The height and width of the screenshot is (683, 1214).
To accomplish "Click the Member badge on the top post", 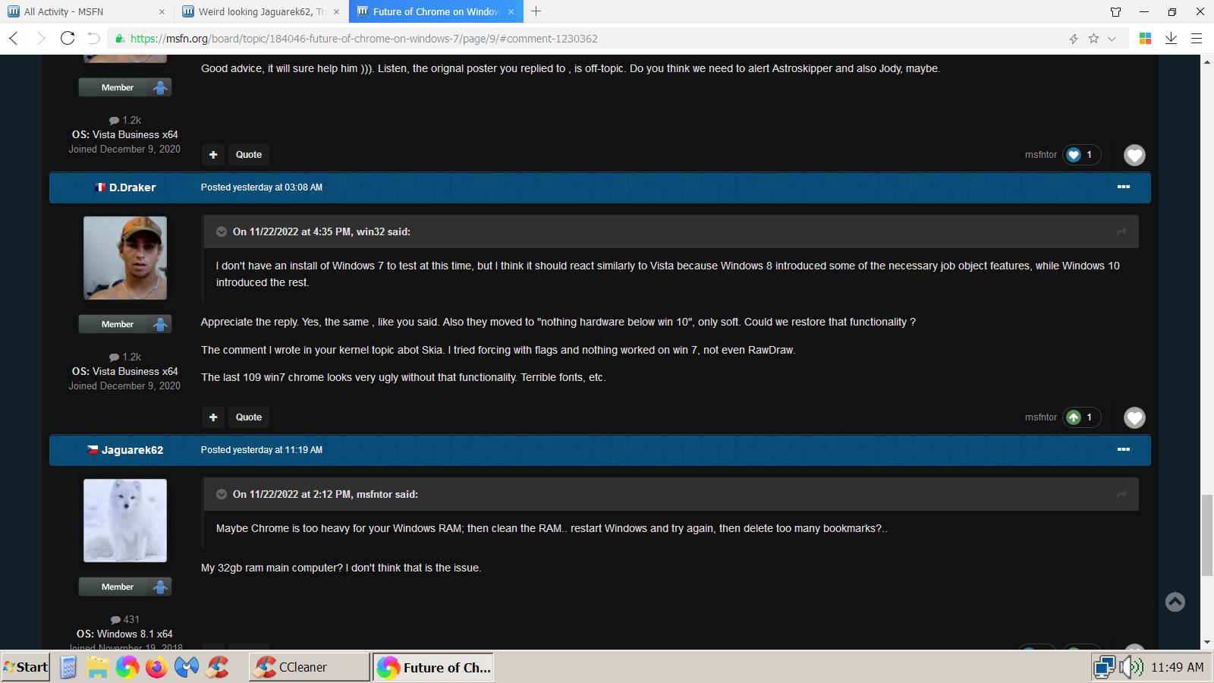I will (125, 87).
